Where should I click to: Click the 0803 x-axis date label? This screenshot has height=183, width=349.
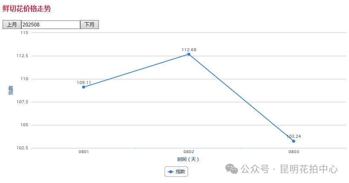(x=294, y=152)
